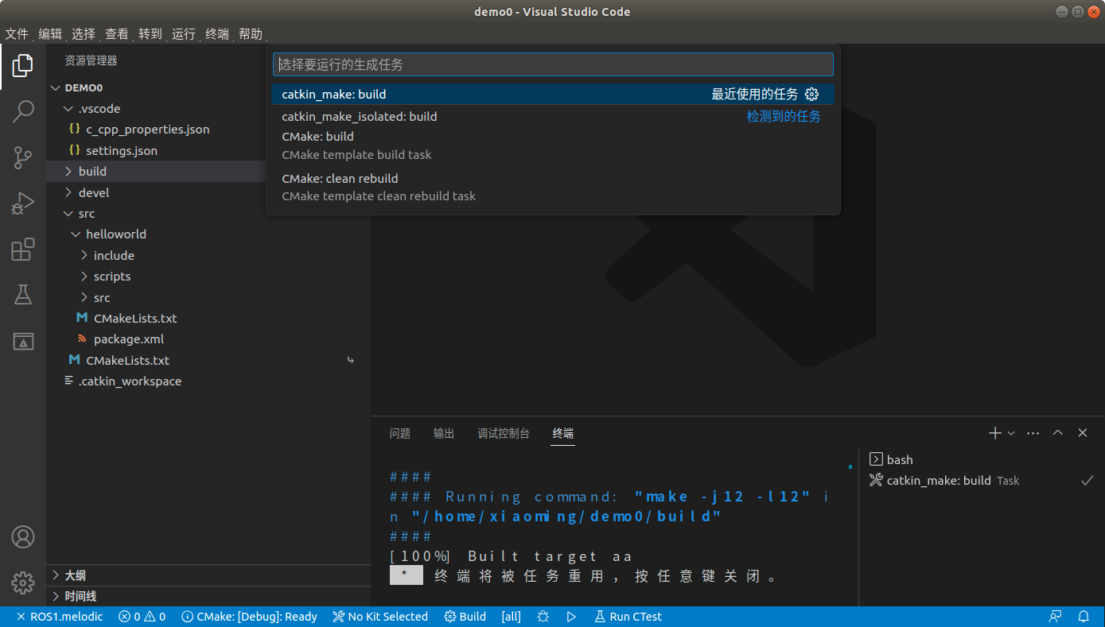Click the ROS1.melodic status bar icon
The image size is (1105, 627).
pyautogui.click(x=59, y=616)
